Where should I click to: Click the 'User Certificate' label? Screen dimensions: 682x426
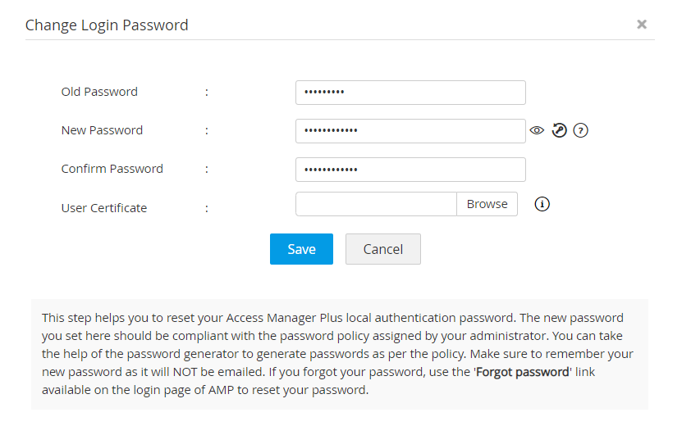tap(103, 208)
